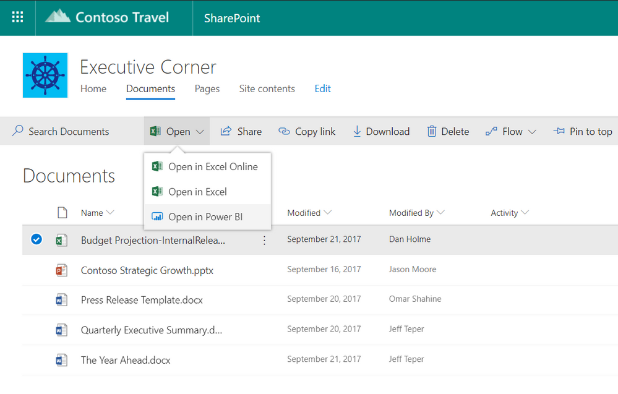The width and height of the screenshot is (618, 394).
Task: Click the Delete button label
Action: point(455,131)
